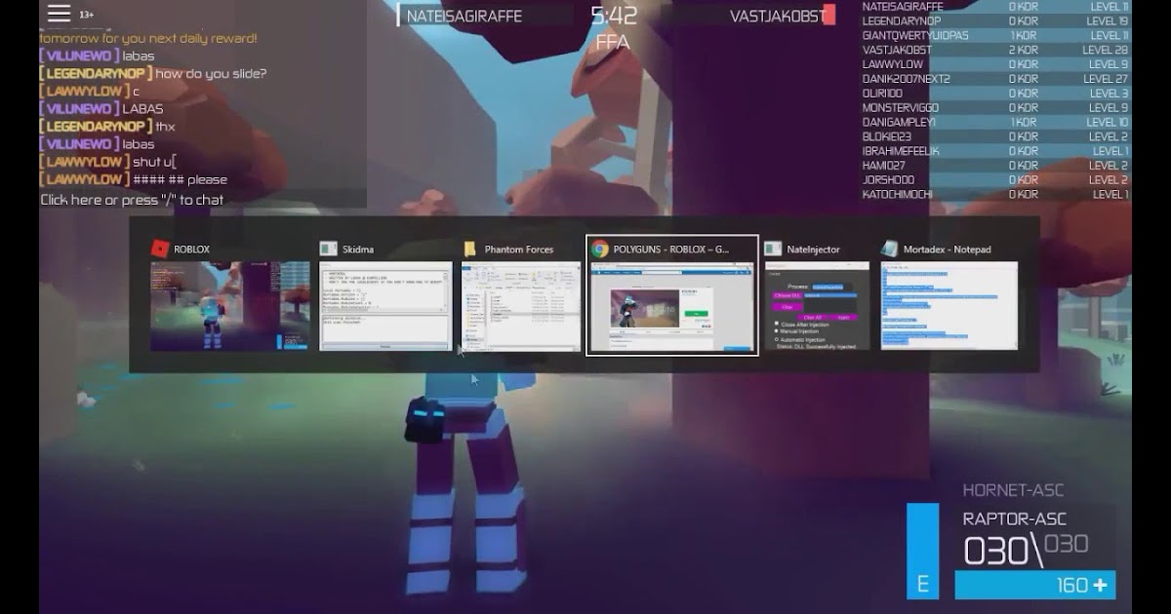The image size is (1171, 614).
Task: Select OLIR100 row in leaderboard
Action: (995, 94)
